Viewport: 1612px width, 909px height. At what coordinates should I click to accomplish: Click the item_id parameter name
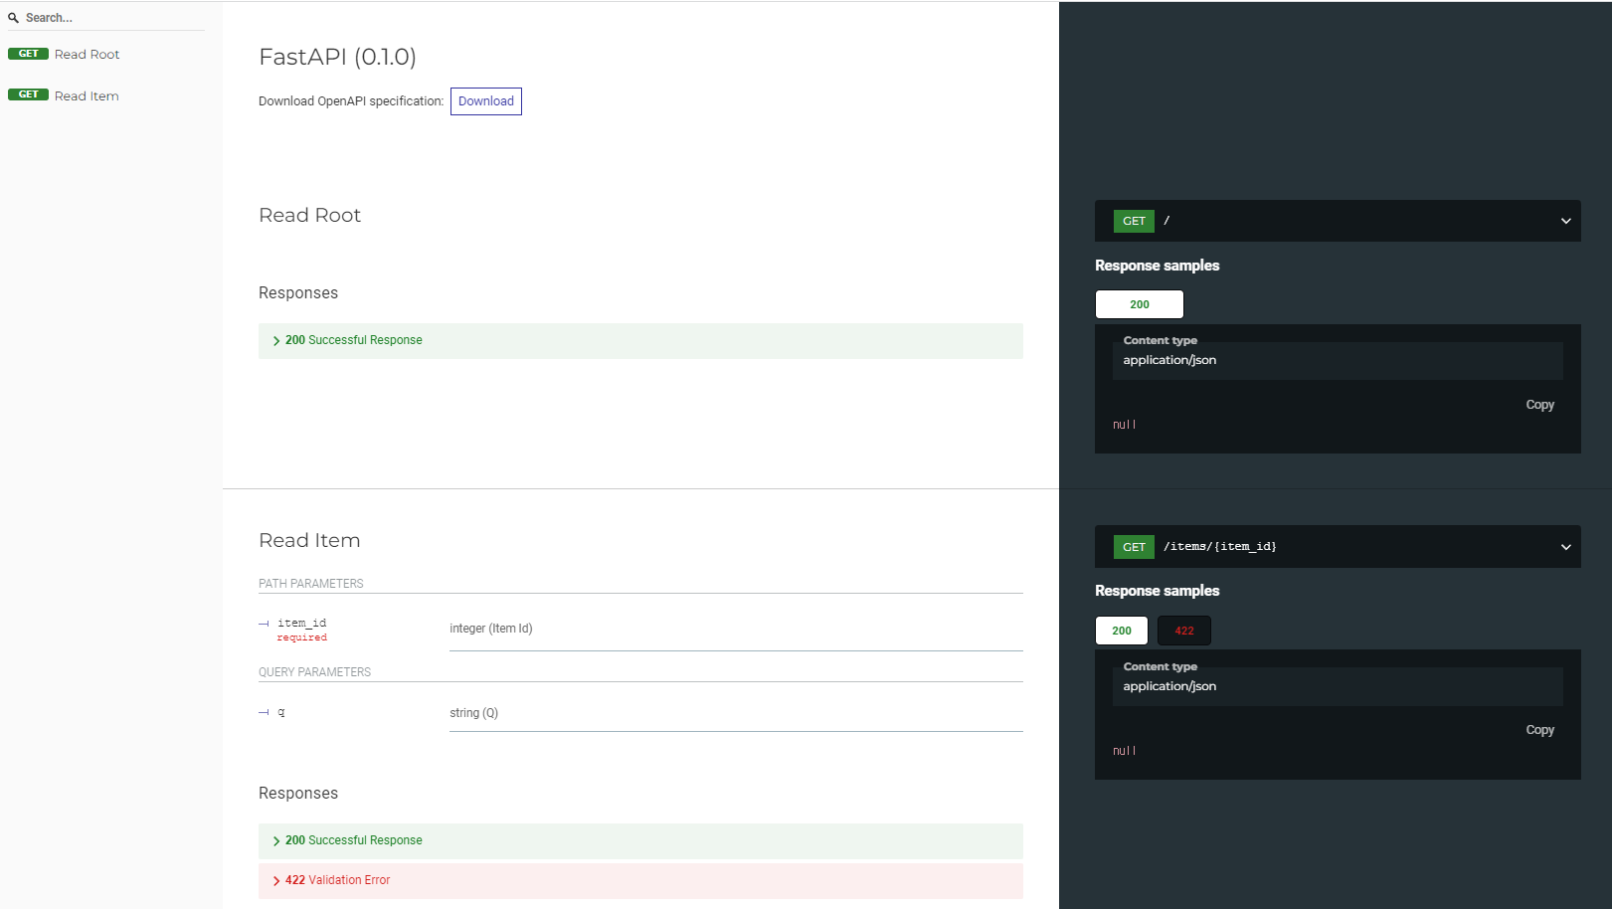point(301,623)
